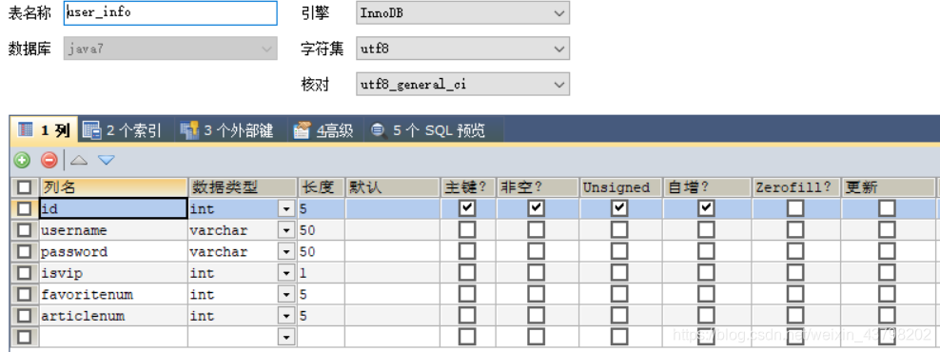The width and height of the screenshot is (940, 352).
Task: Open data type dropdown for isvip row
Action: click(x=286, y=273)
